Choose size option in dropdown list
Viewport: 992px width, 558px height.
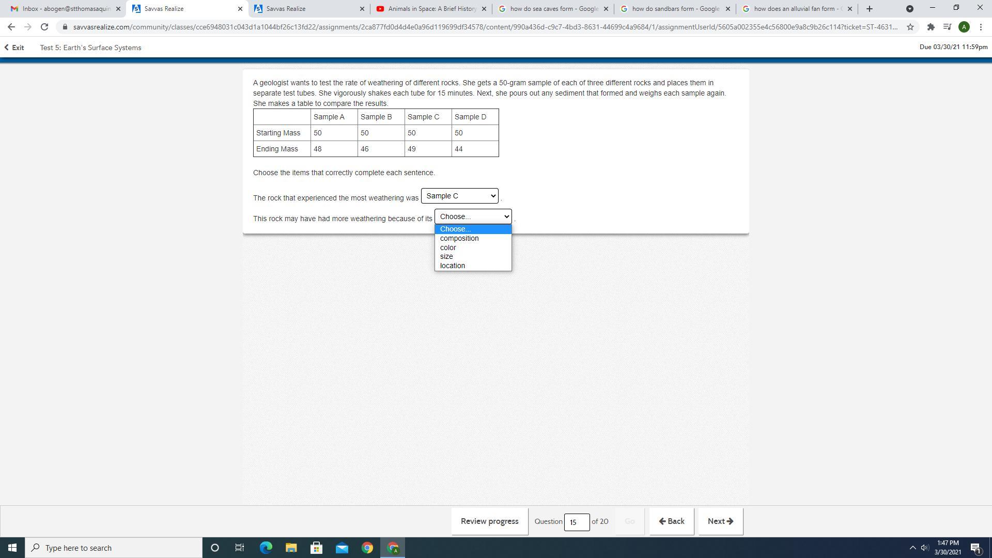pyautogui.click(x=446, y=256)
